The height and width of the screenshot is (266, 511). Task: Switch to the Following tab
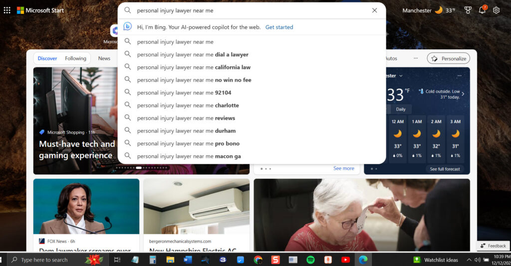click(x=76, y=59)
